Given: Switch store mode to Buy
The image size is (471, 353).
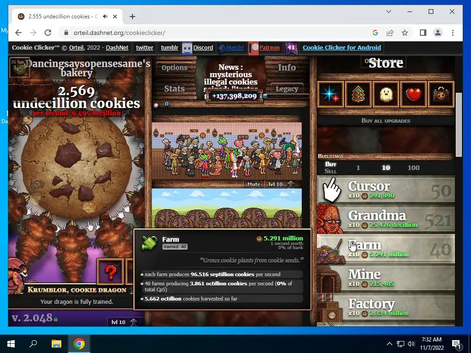Looking at the screenshot, I should pyautogui.click(x=330, y=164).
